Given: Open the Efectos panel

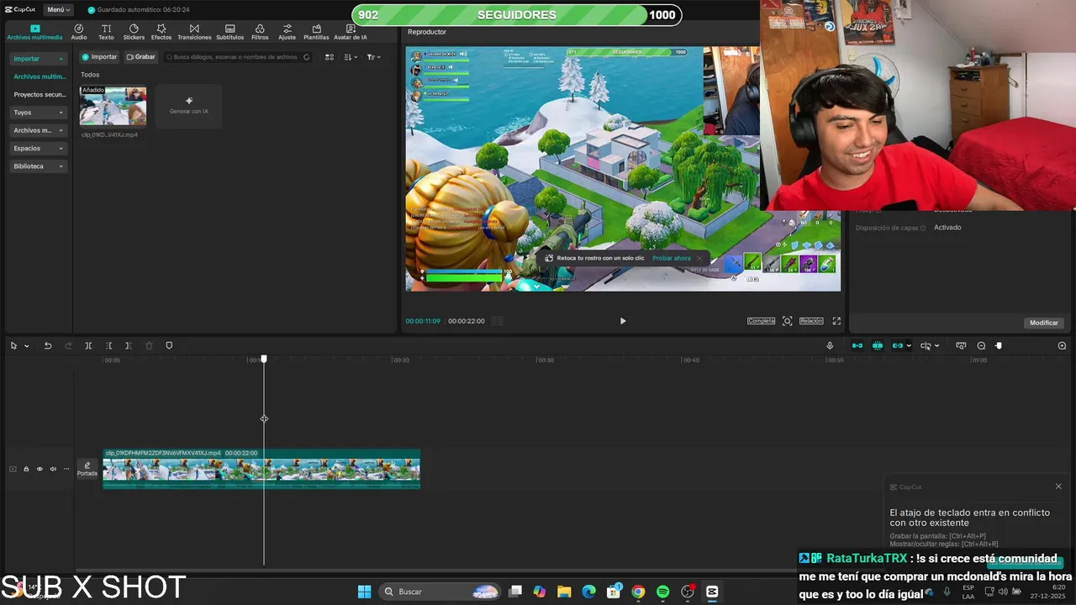Looking at the screenshot, I should coord(161,32).
